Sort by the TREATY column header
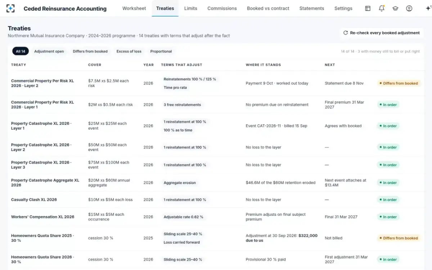The width and height of the screenshot is (432, 270). (19, 65)
